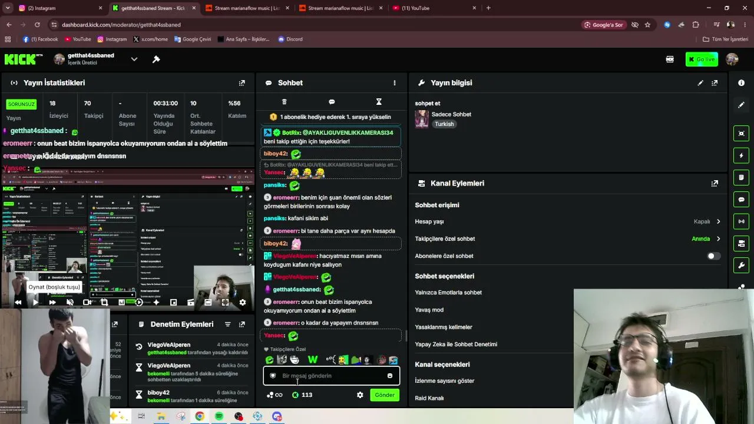Edit stream info with the Yayın bilgisi pencil
This screenshot has width=754, height=424.
coord(700,83)
